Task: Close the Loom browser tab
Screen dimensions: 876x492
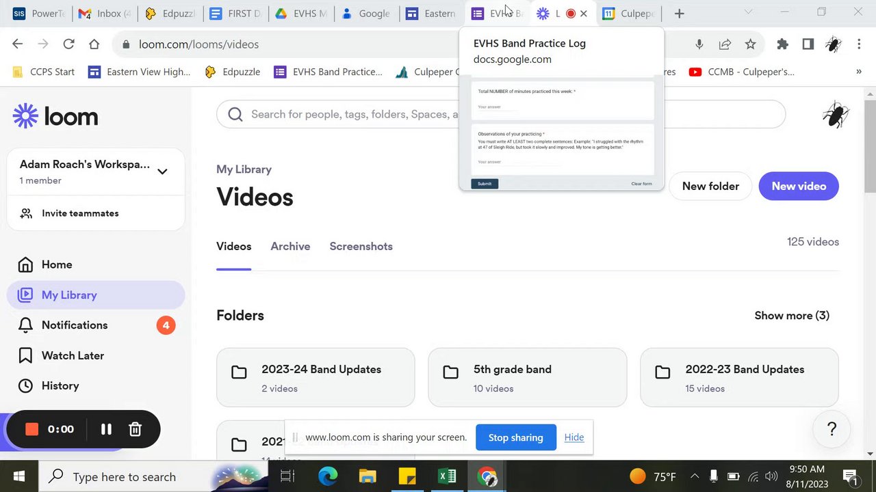Action: [584, 13]
